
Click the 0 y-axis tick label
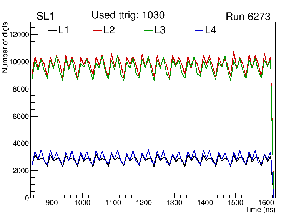point(27,198)
